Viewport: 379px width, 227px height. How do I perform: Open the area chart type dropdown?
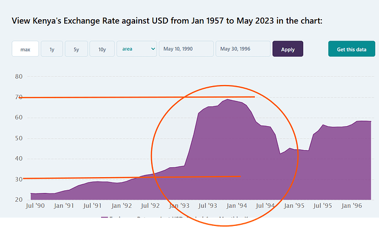pos(137,49)
